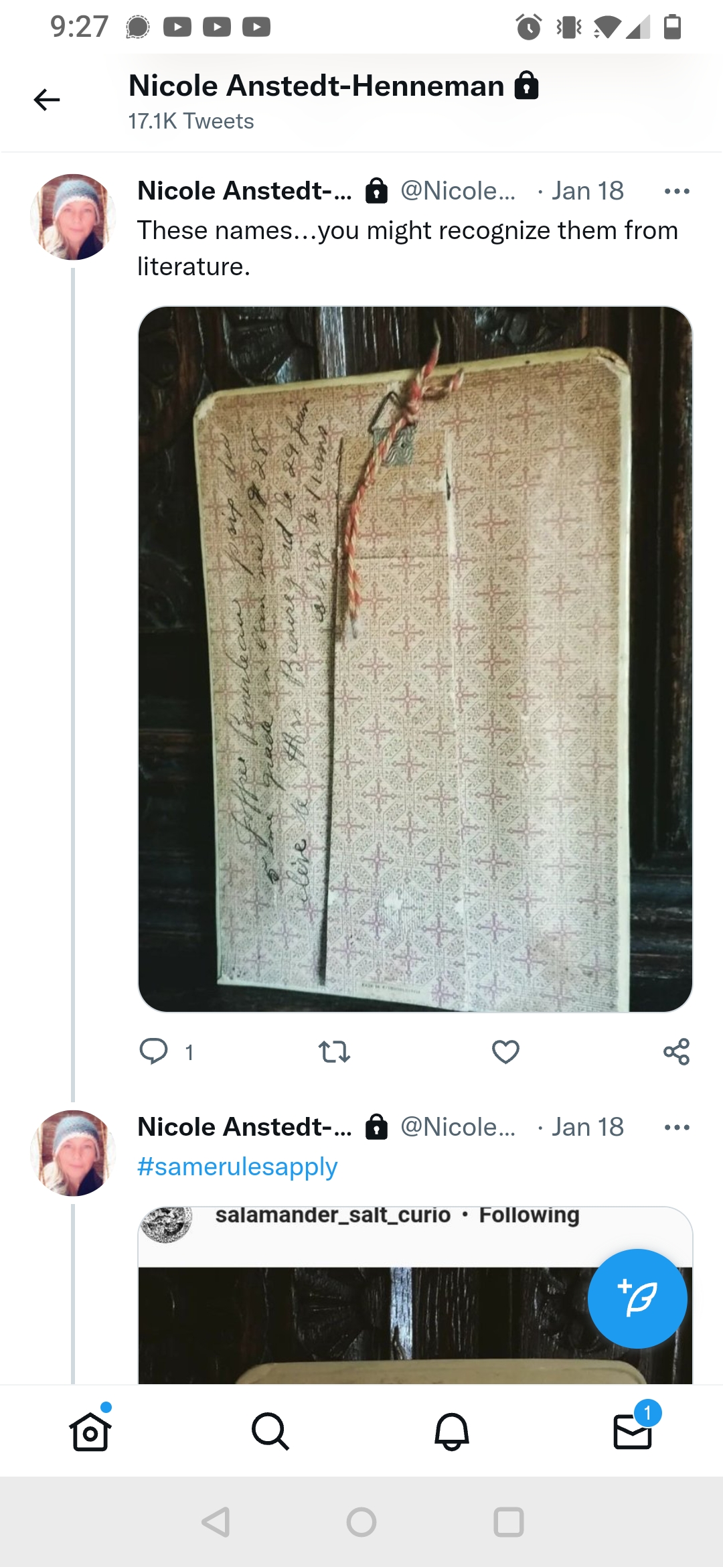Open the Search tab
723x1567 pixels.
[270, 1431]
